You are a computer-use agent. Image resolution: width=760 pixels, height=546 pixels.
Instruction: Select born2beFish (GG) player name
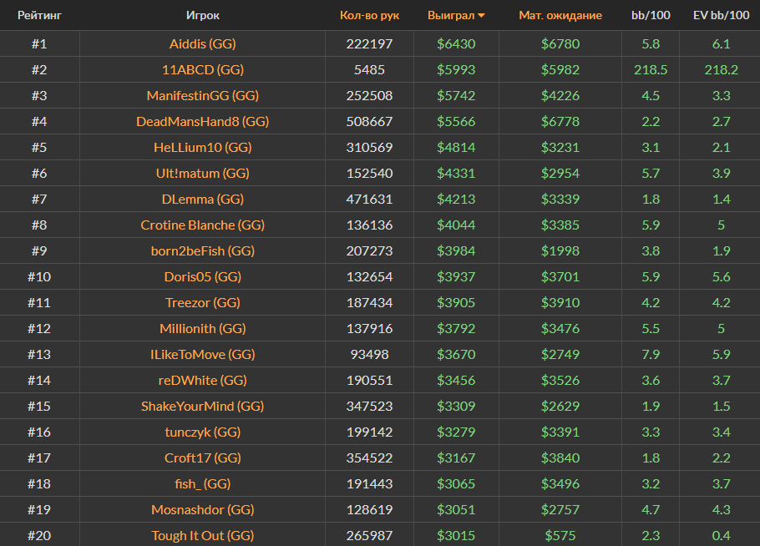202,250
